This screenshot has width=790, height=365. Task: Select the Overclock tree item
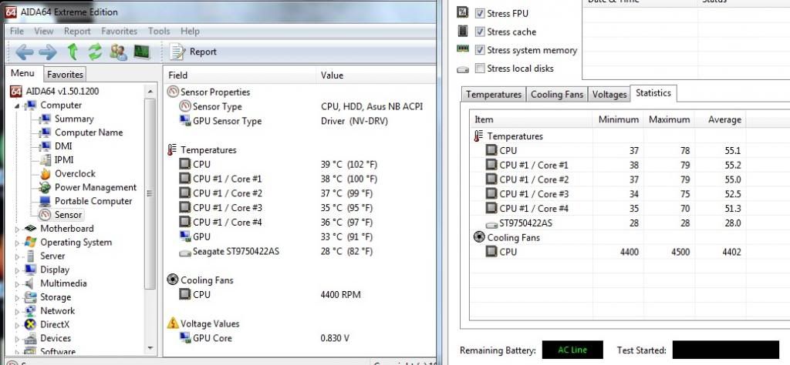coord(75,174)
